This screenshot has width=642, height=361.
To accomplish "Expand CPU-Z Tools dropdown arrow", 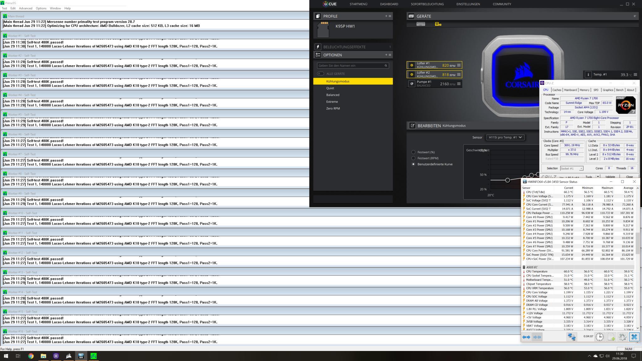I will [597, 176].
